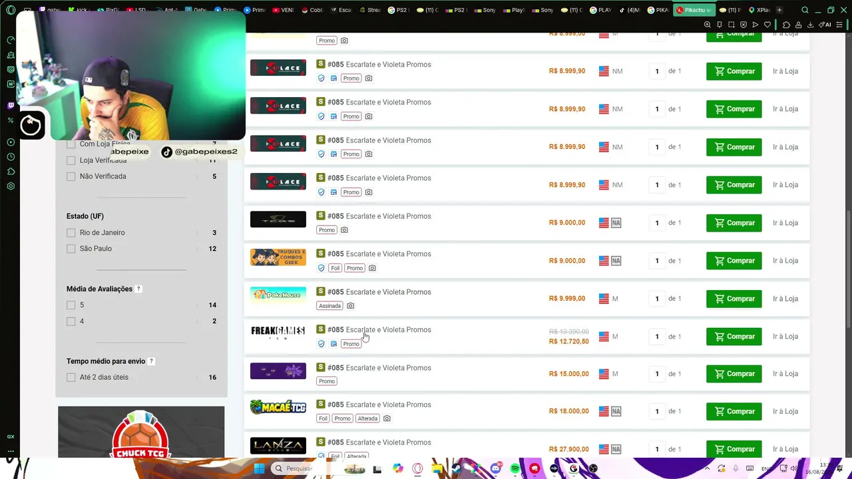Click the heart bookmark icon in address bar

pyautogui.click(x=767, y=25)
